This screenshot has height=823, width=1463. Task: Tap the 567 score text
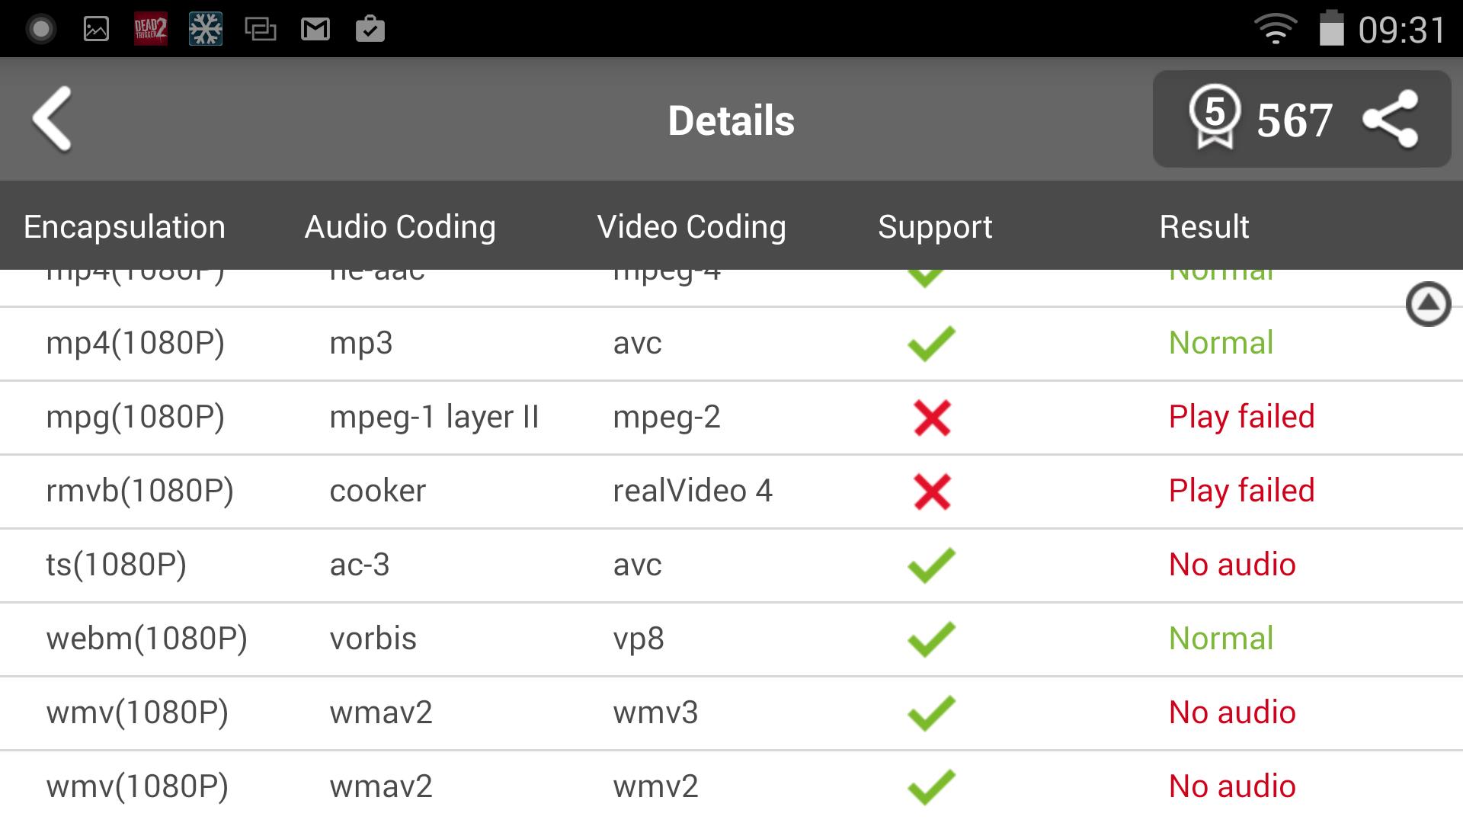point(1294,120)
